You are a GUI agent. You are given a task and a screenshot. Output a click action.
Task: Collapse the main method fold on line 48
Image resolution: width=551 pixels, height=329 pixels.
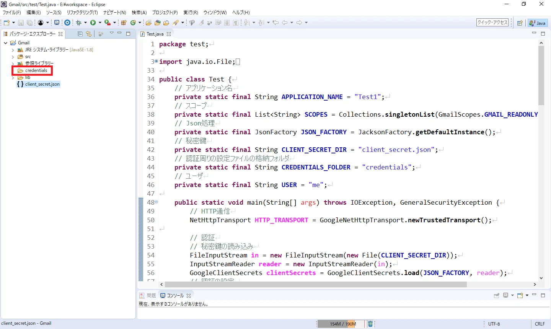coord(156,202)
